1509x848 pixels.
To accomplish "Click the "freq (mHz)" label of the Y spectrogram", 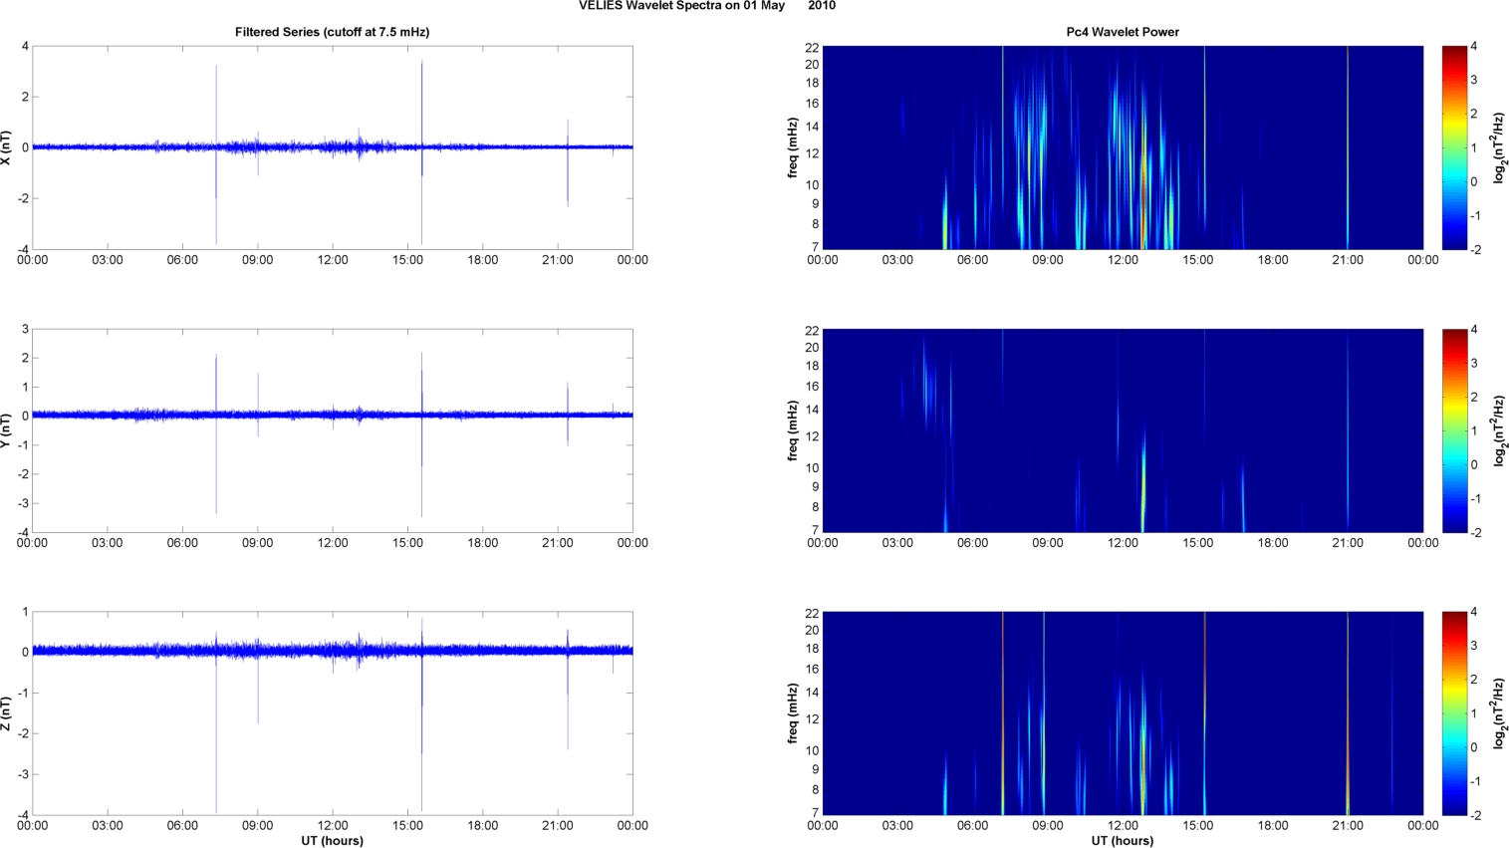I will point(793,430).
